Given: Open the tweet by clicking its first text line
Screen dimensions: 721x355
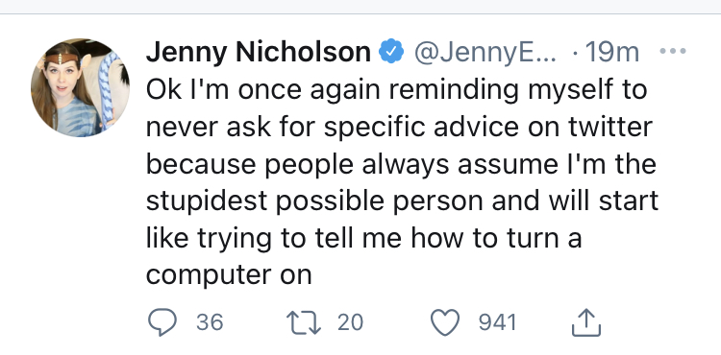Looking at the screenshot, I should 396,91.
